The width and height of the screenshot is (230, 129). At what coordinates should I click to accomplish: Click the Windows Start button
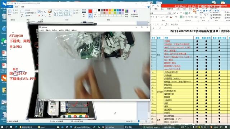click(x=2, y=127)
